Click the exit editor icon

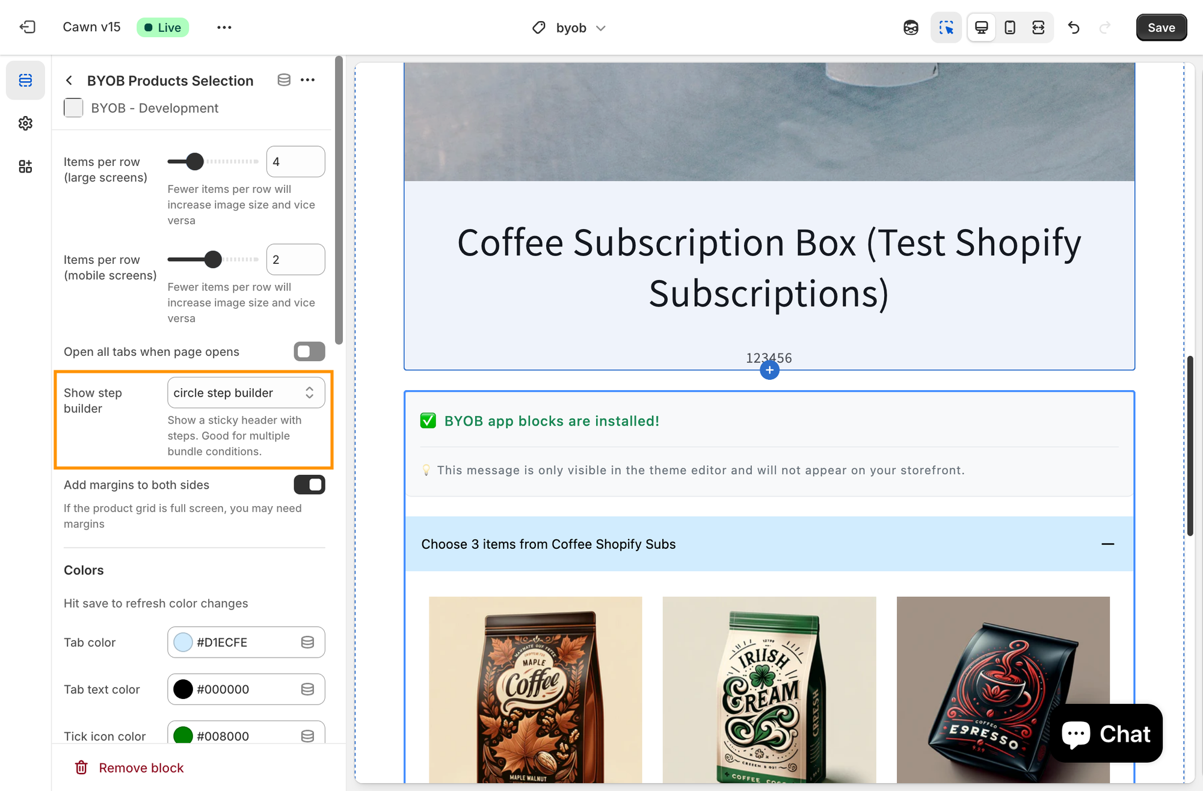pyautogui.click(x=28, y=27)
